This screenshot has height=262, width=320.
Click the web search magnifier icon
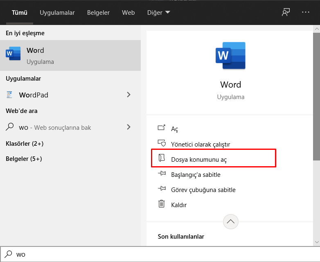pyautogui.click(x=9, y=127)
